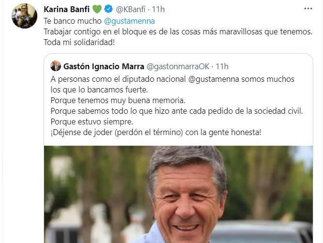
Task: Click Karina Banfi's round profile avatar
Action: click(24, 16)
